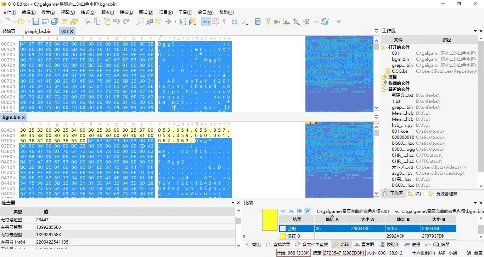484x257 pixels.
Task: Click the Checksum icon in toolbar
Action: tap(306, 22)
